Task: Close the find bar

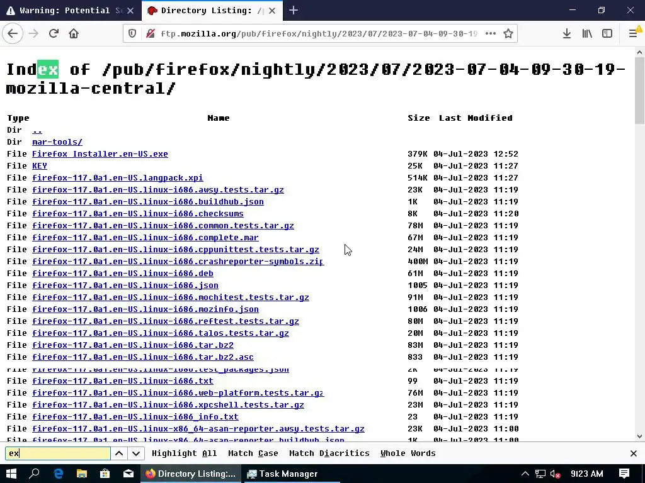Action: click(x=634, y=453)
